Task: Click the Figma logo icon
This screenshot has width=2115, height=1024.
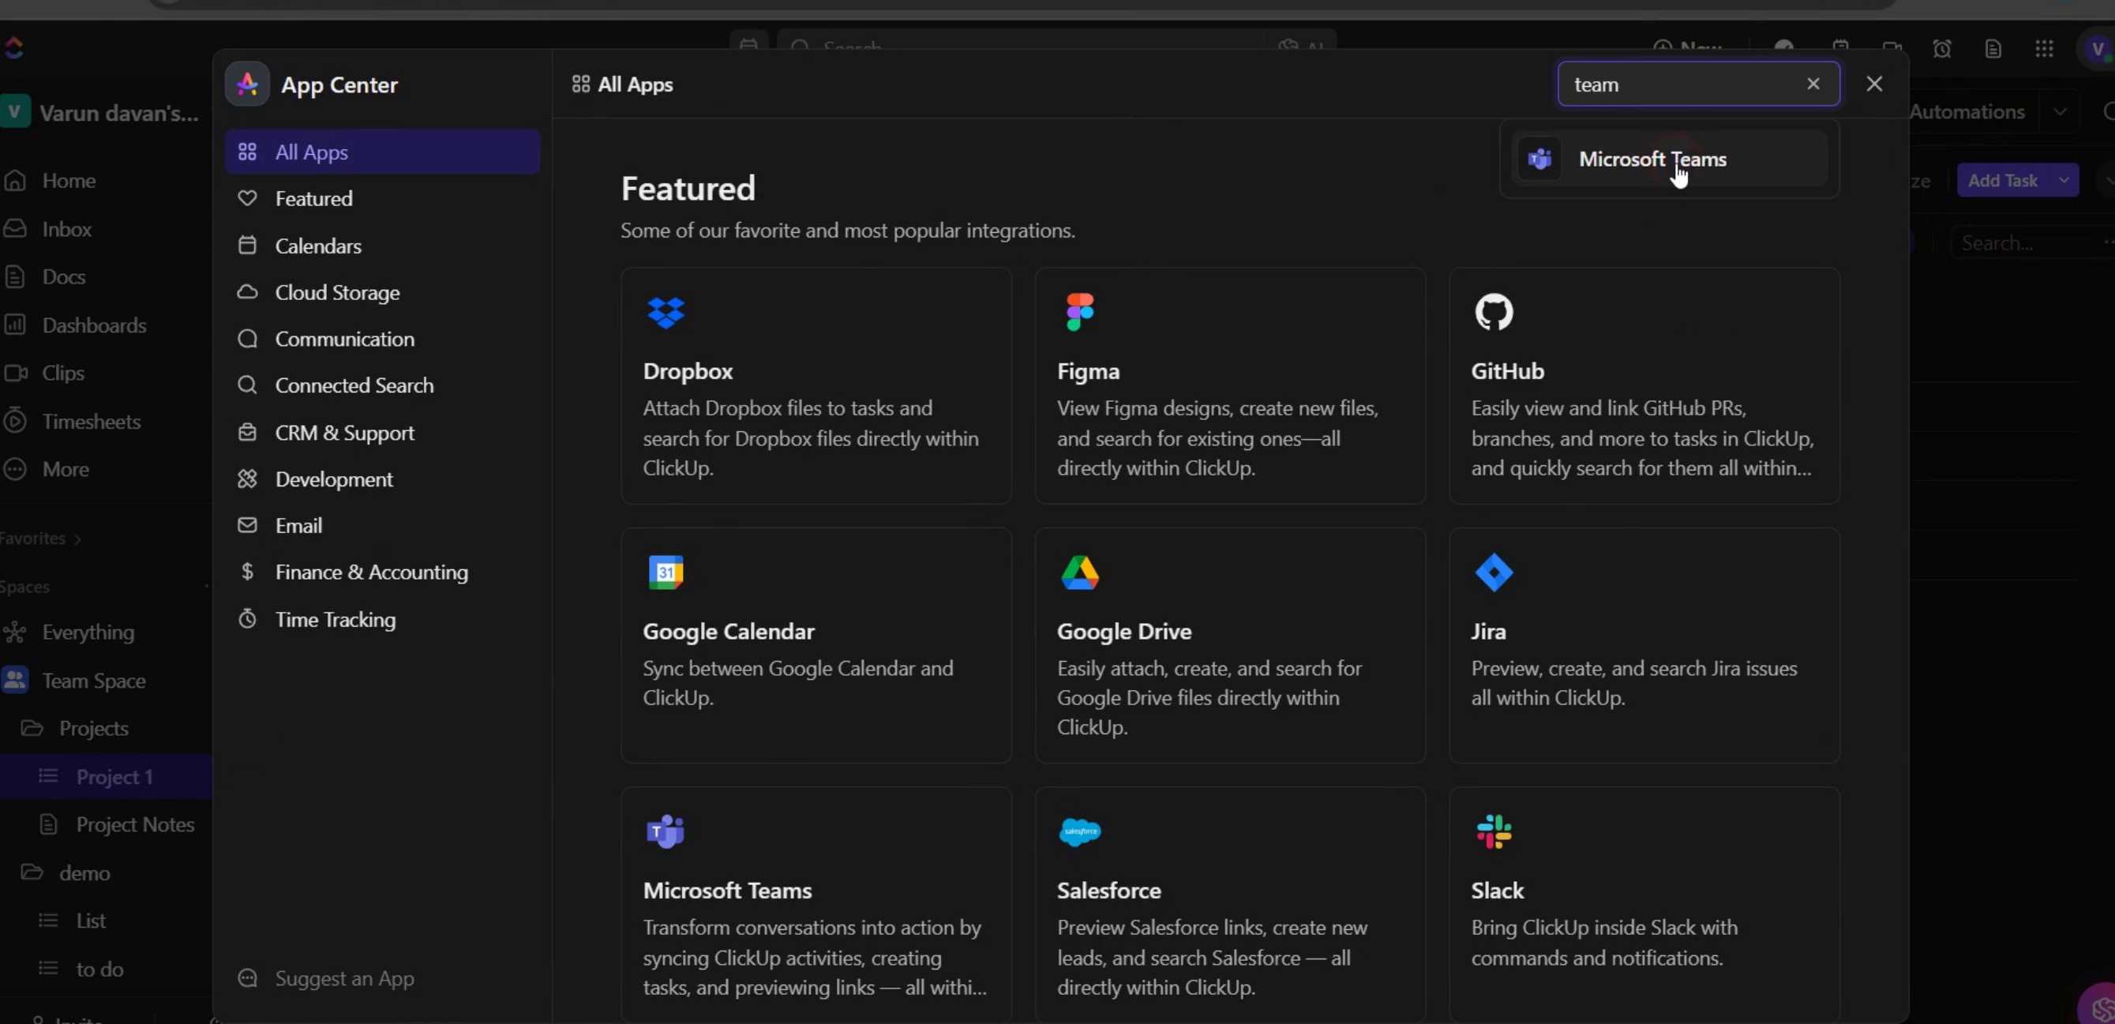Action: (x=1079, y=312)
